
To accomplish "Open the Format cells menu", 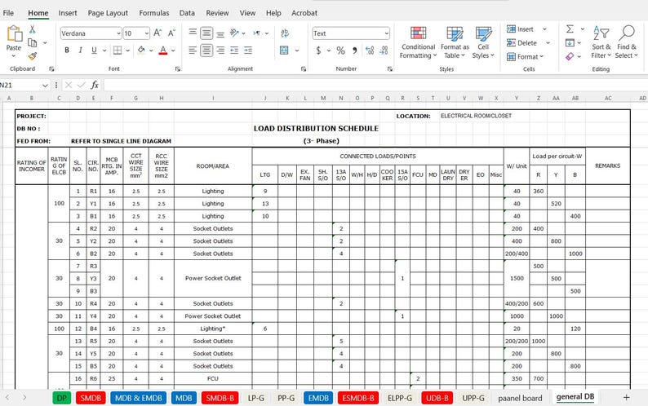I will (526, 56).
